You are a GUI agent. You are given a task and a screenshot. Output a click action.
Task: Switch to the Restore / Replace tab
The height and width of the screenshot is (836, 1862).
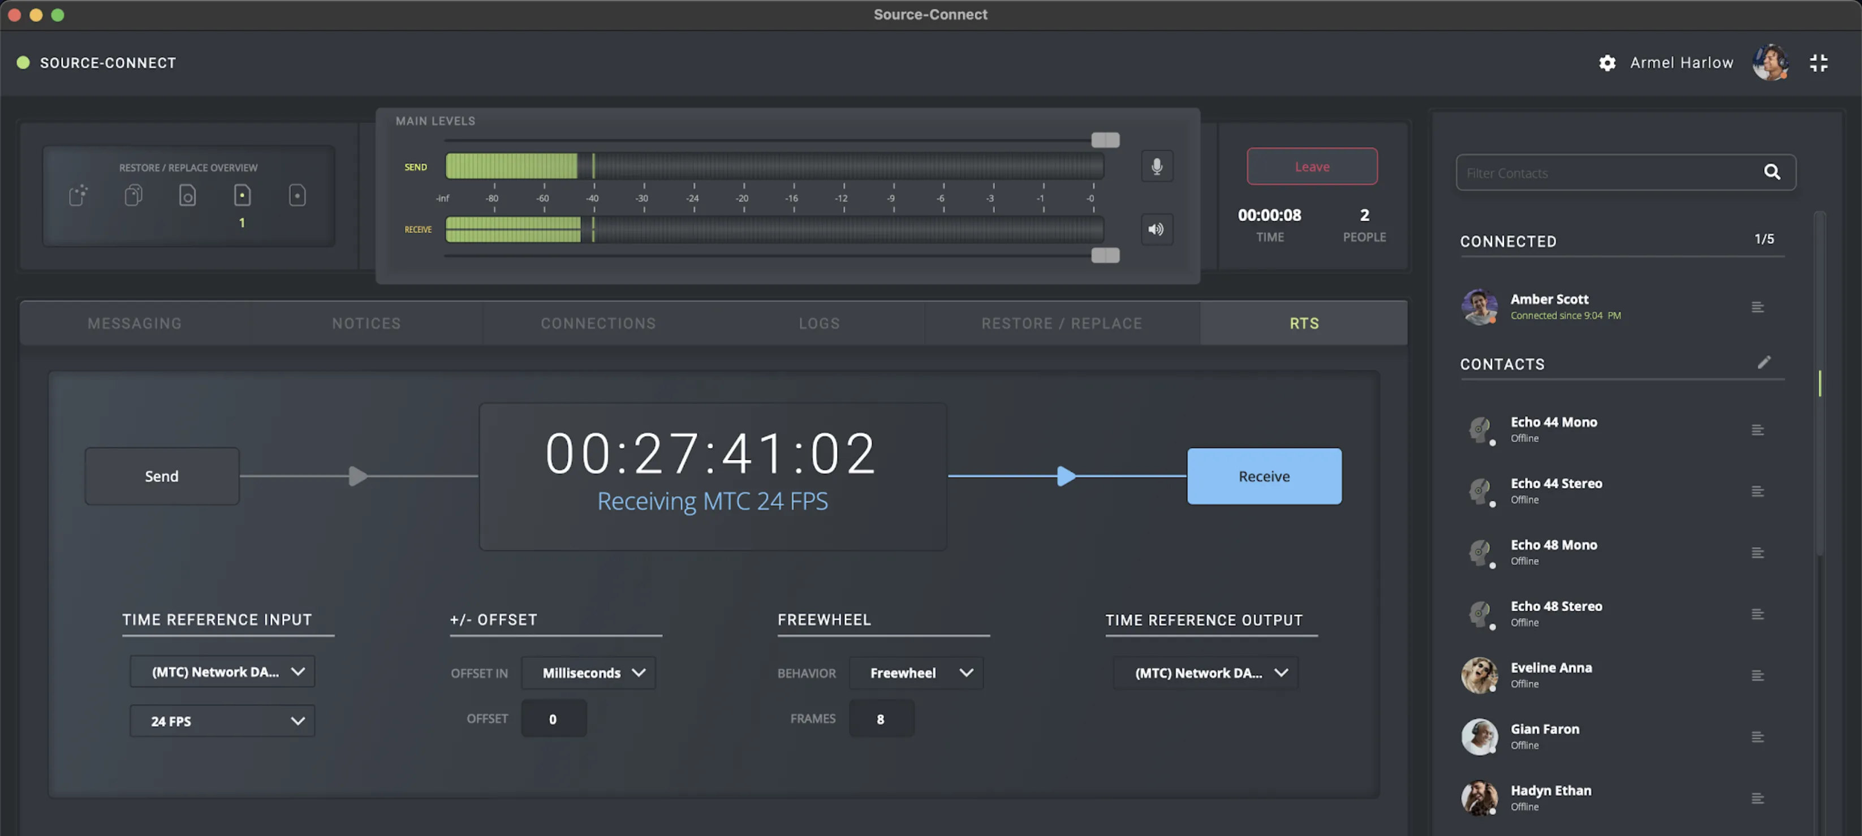[x=1062, y=323]
